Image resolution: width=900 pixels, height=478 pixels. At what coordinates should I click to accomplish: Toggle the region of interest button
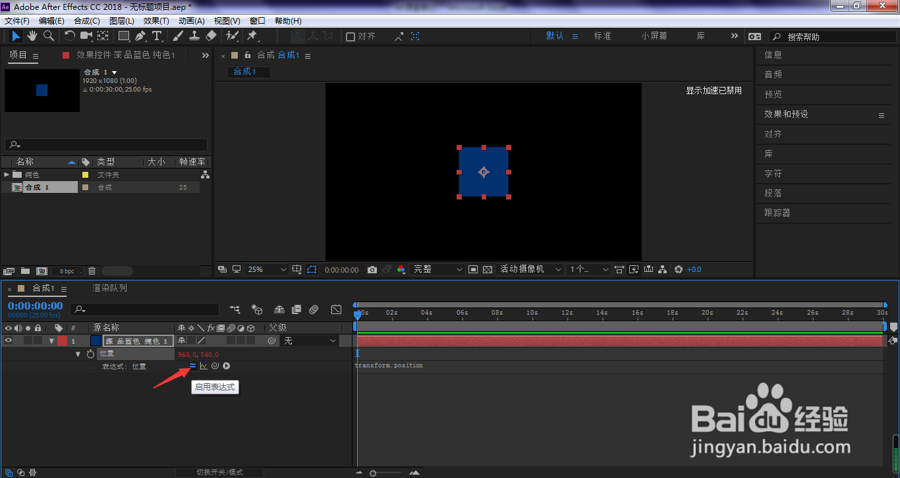click(473, 269)
